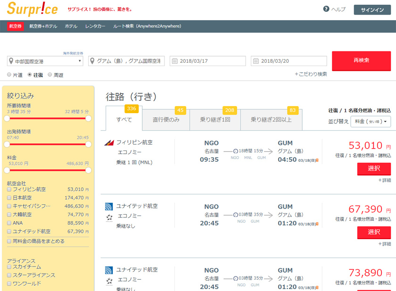Viewport: 396px width, 291px height.
Task: Open ホテル nav tab
Action: coord(71,26)
